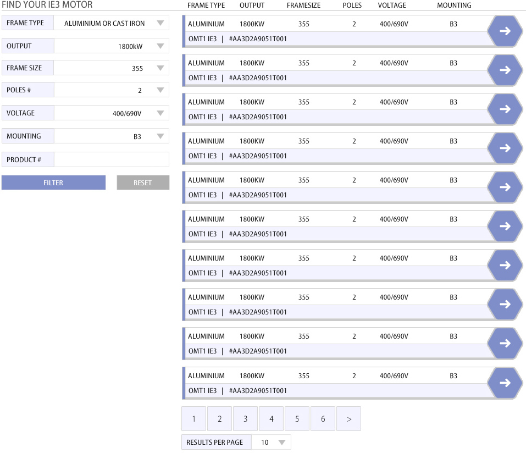Viewport: 526px width, 453px height.
Task: Open the POLES # dropdown
Action: (160, 90)
